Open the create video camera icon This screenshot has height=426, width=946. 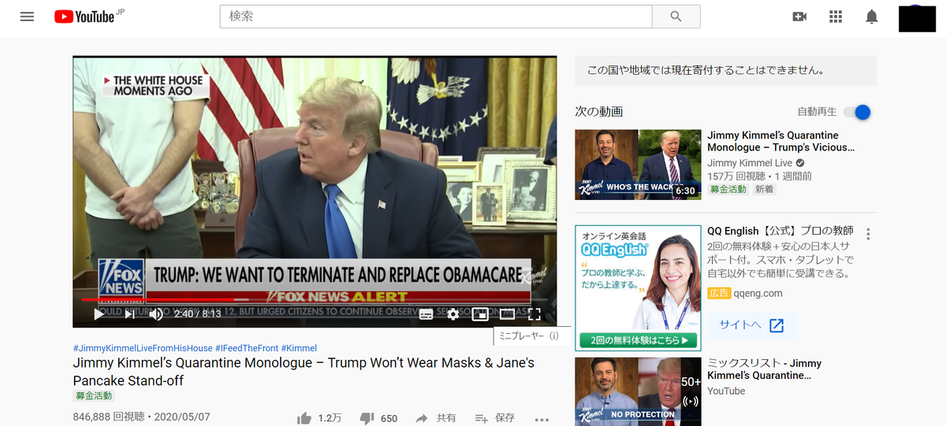coord(799,17)
